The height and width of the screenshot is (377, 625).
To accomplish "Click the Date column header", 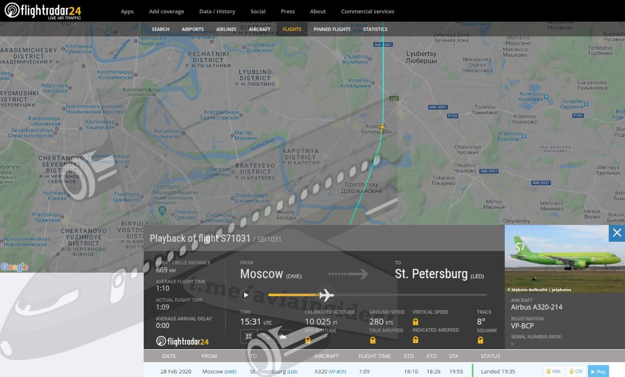I will (x=169, y=356).
